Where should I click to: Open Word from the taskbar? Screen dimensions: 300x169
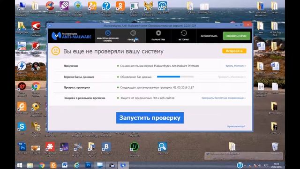coord(65,165)
